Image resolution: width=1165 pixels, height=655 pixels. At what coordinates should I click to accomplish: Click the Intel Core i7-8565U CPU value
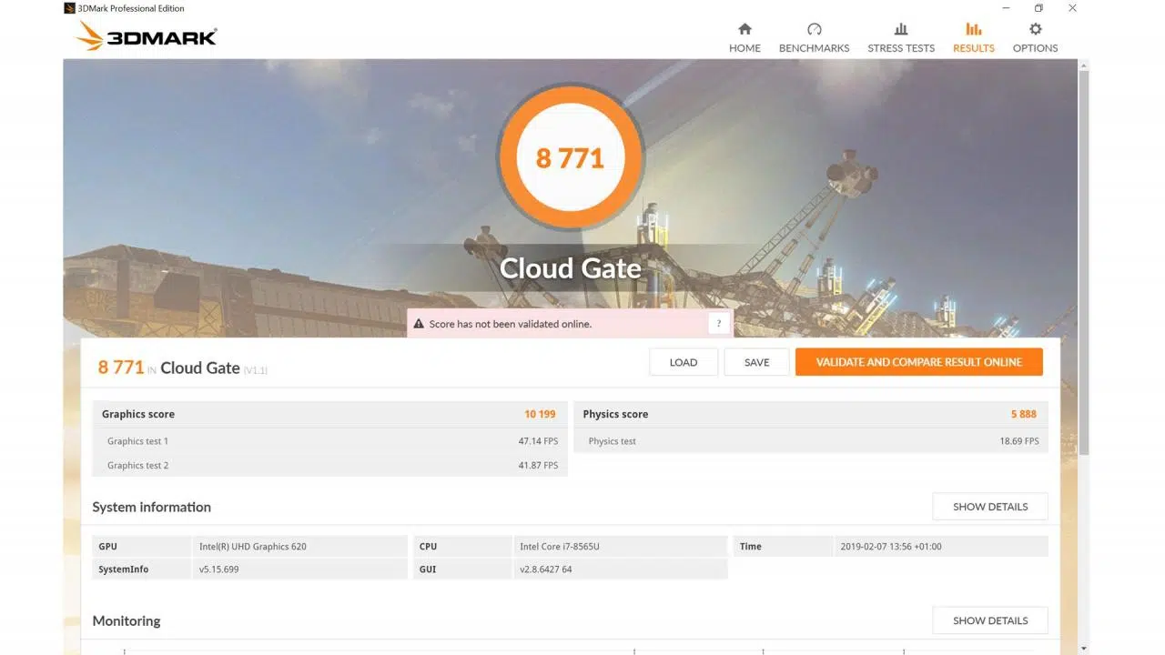(560, 547)
